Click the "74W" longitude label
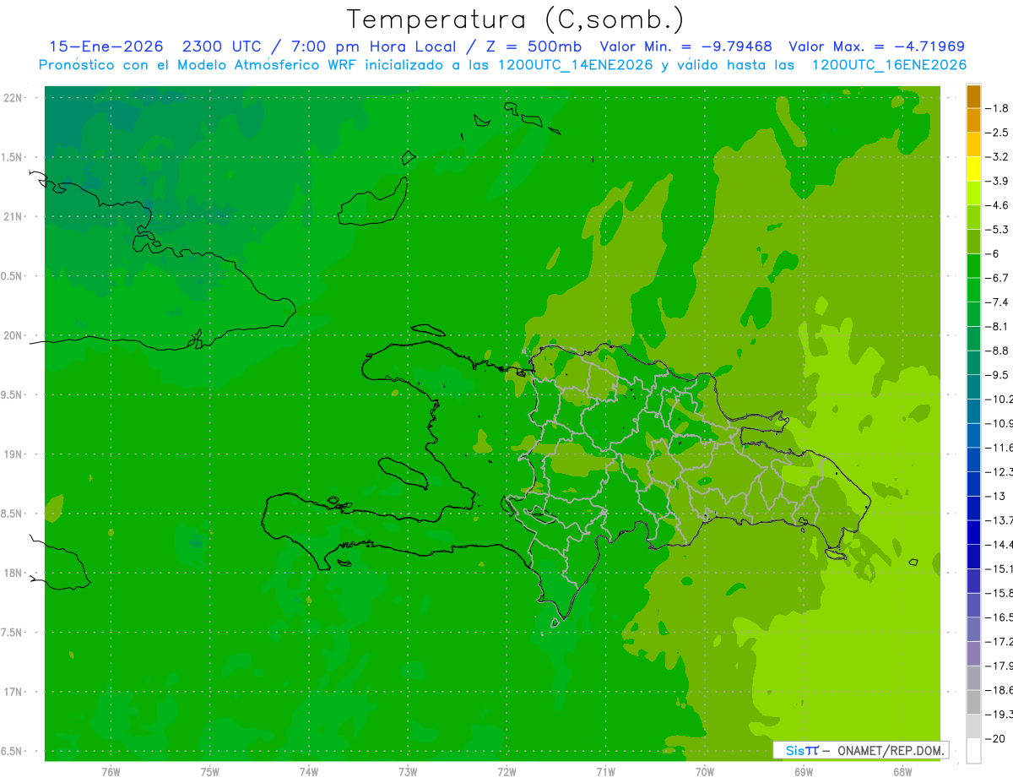The width and height of the screenshot is (1013, 783). click(x=309, y=772)
